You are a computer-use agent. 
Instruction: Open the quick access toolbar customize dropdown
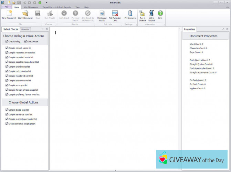tap(46, 2)
